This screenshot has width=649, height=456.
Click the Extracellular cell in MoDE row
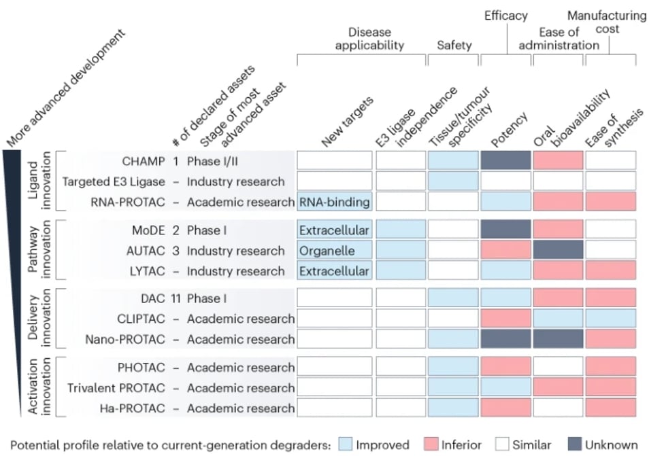click(335, 230)
